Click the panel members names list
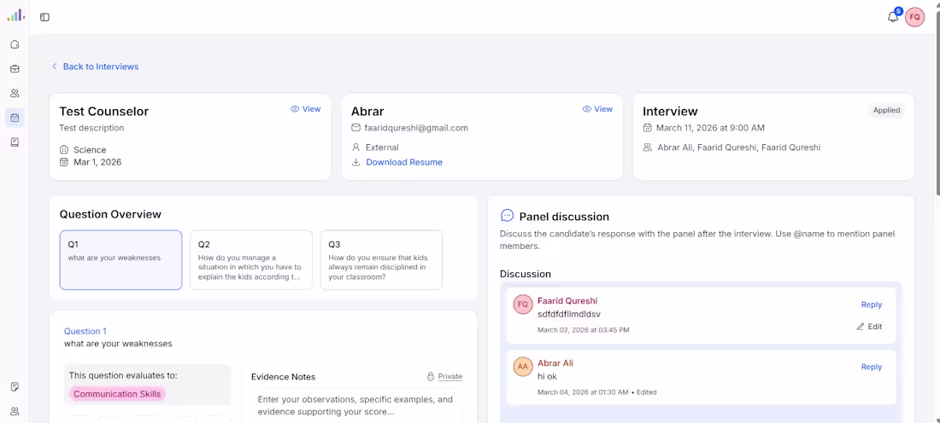Image resolution: width=940 pixels, height=423 pixels. (738, 148)
